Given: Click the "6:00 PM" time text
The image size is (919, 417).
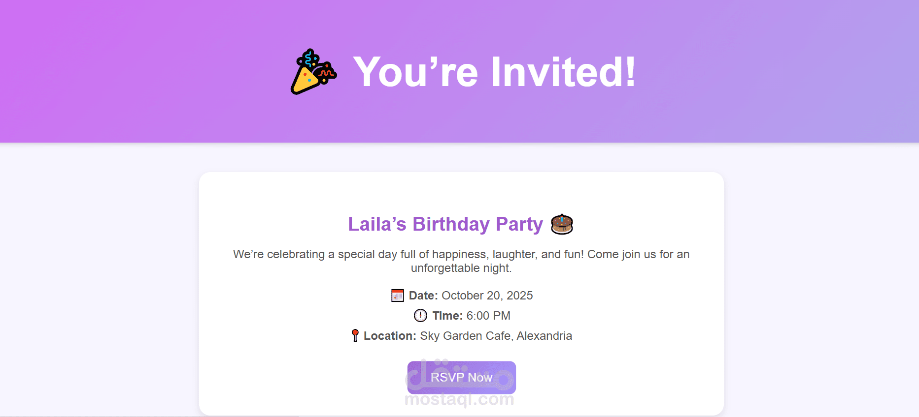Looking at the screenshot, I should 488,316.
